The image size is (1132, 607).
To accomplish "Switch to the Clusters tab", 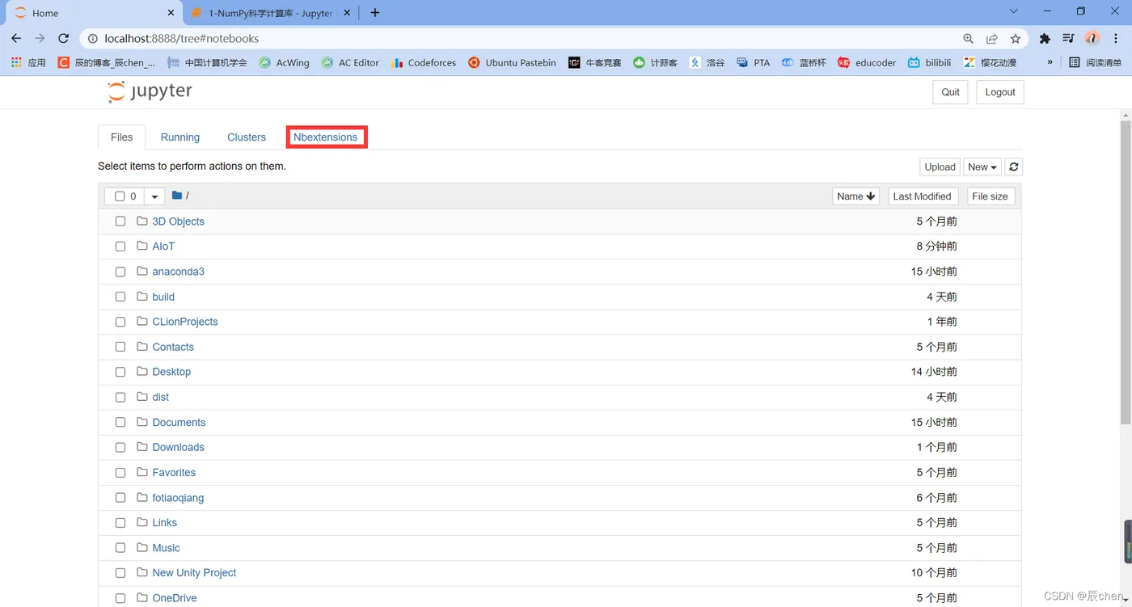I will (x=247, y=137).
